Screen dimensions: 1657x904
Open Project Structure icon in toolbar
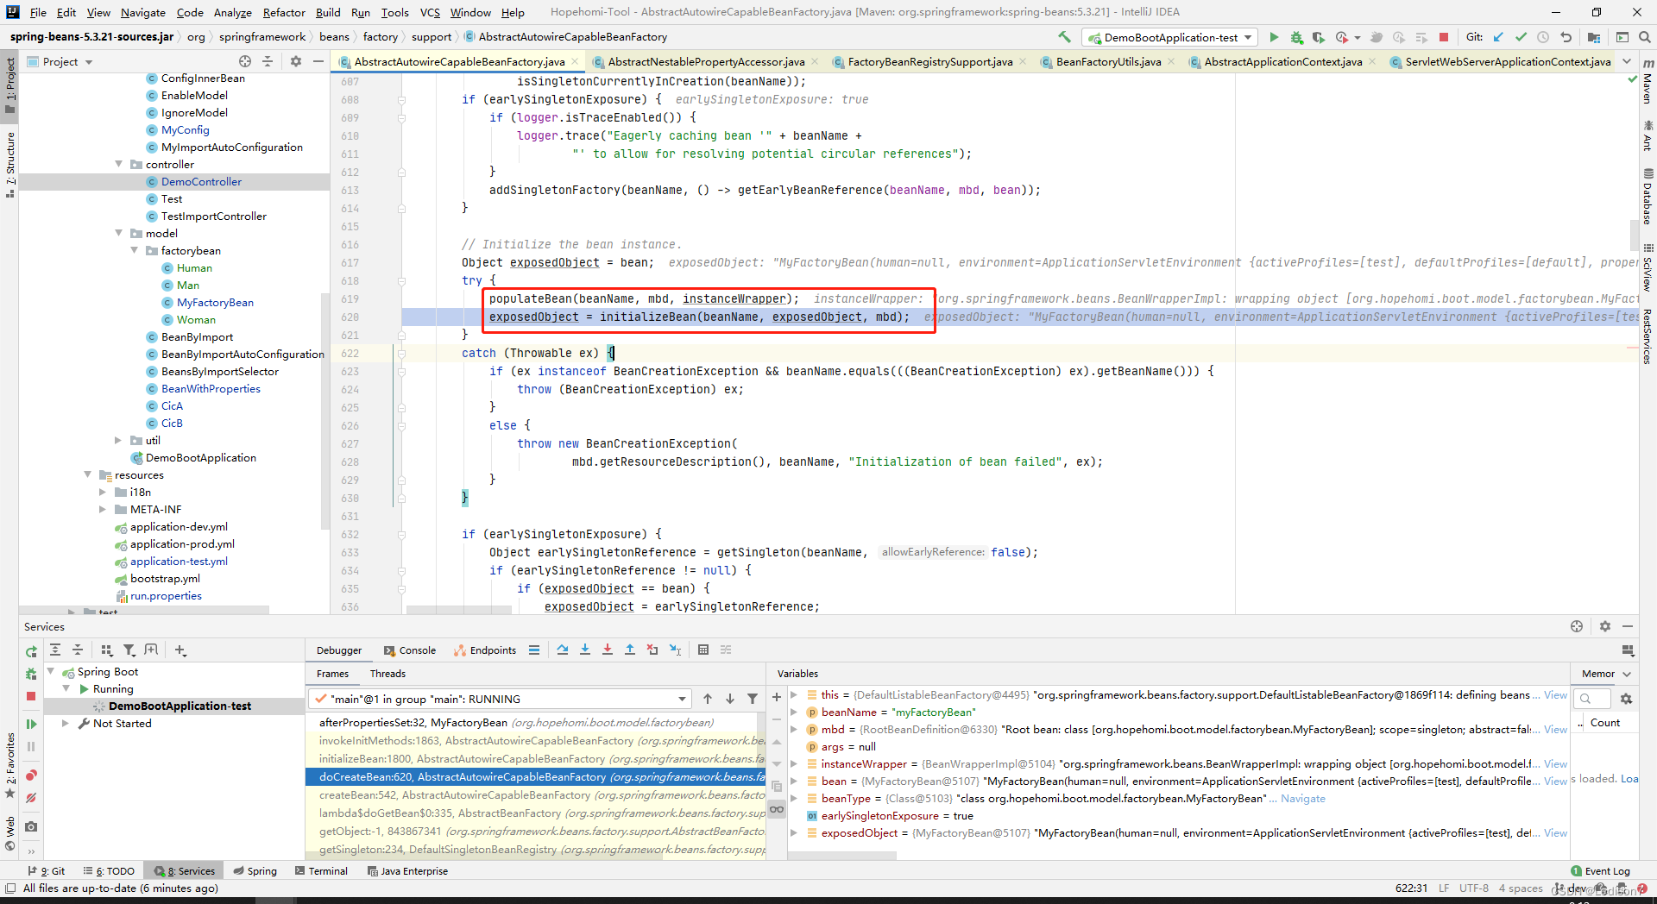1594,37
